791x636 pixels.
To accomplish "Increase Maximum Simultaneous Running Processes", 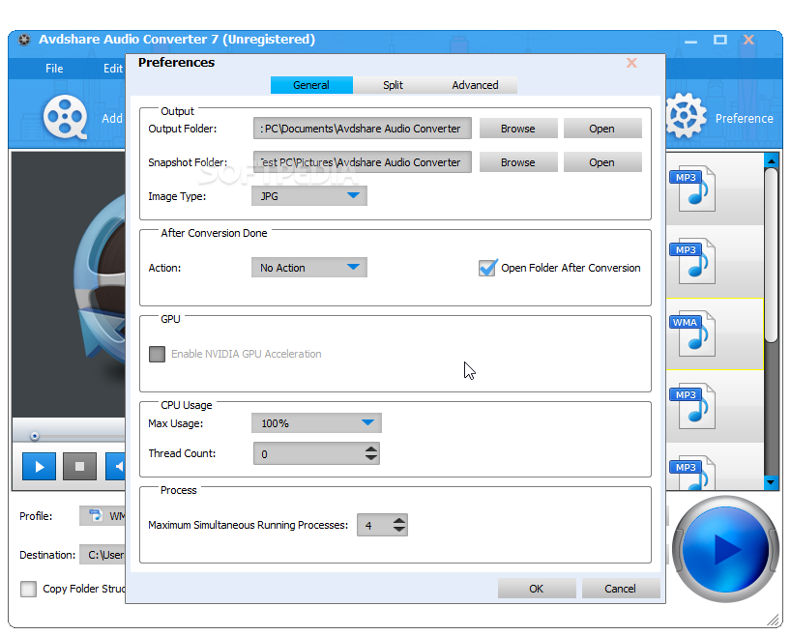I will pyautogui.click(x=399, y=520).
